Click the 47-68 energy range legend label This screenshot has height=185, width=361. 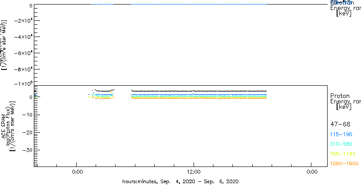coord(340,125)
